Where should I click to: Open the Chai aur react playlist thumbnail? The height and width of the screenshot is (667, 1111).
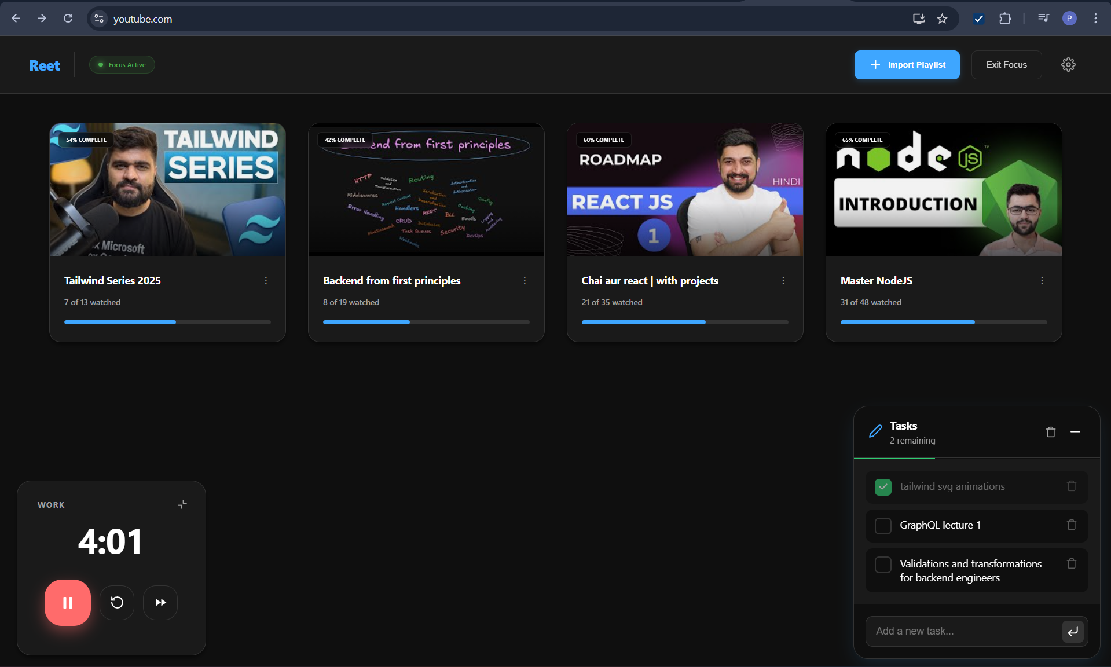click(684, 190)
